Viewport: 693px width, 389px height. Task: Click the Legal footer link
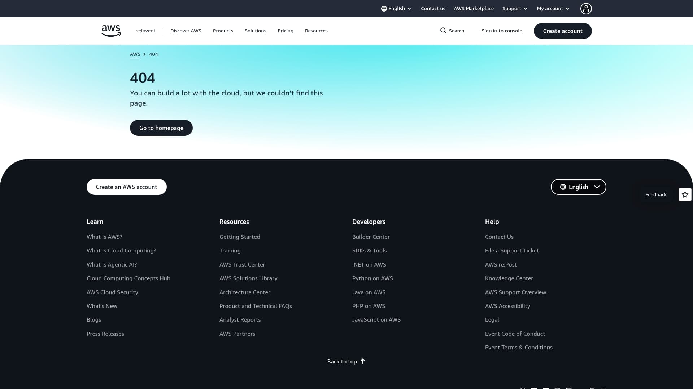(492, 319)
